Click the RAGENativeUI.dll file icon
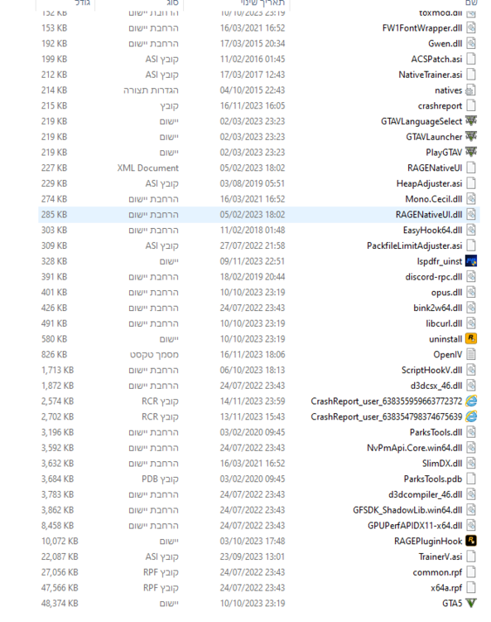The height and width of the screenshot is (622, 491). pyautogui.click(x=471, y=214)
